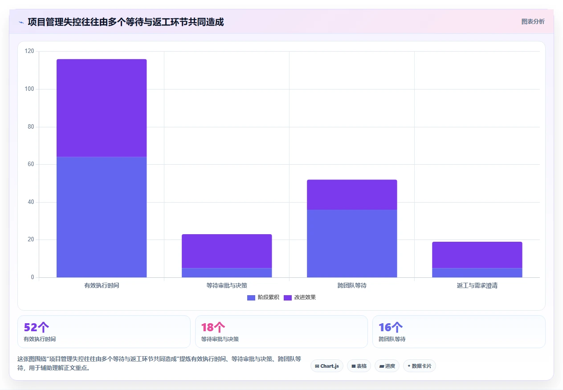Screen dimensions: 563x390
Task: Click the icon in the 表格 tag
Action: pos(354,366)
